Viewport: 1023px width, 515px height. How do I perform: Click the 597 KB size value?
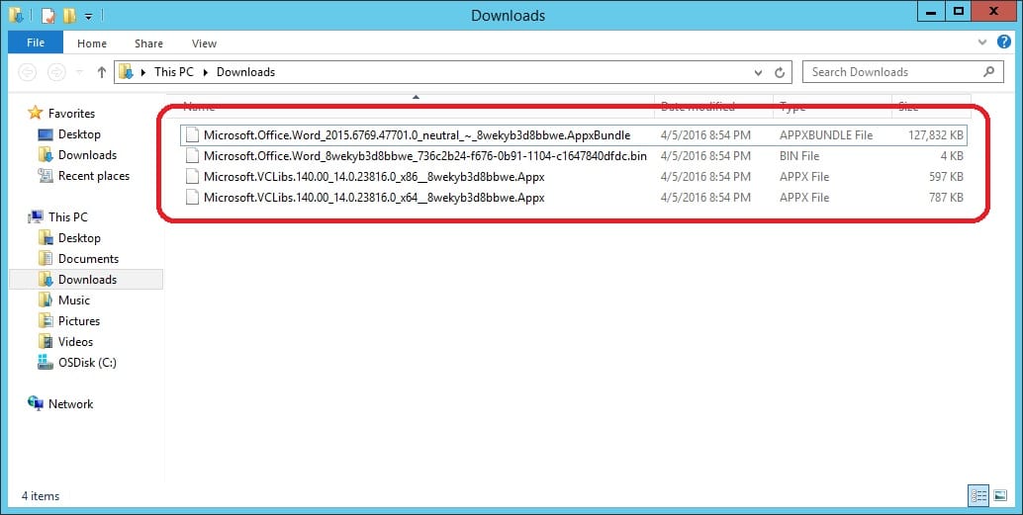[946, 177]
